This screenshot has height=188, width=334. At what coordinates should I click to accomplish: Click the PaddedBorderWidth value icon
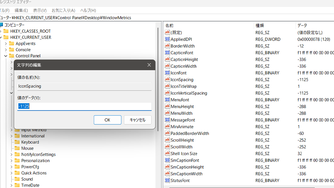pyautogui.click(x=167, y=133)
